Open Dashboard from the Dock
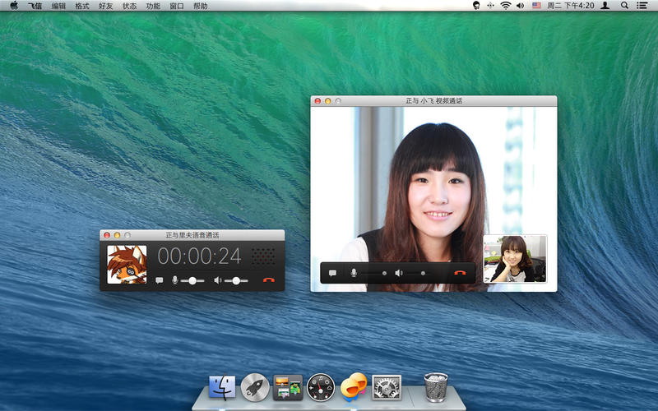 click(x=321, y=386)
